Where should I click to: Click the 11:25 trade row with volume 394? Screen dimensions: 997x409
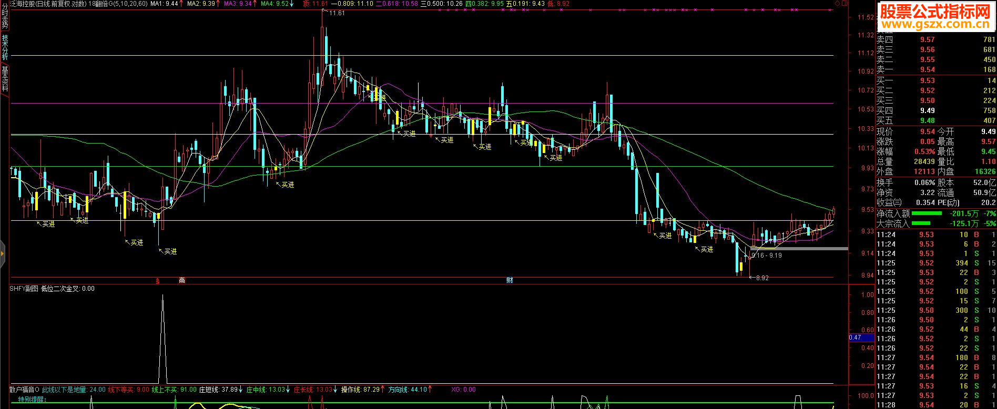point(936,263)
